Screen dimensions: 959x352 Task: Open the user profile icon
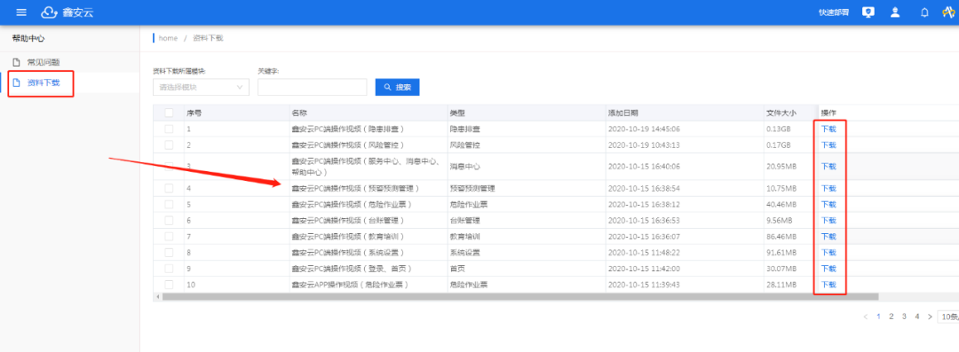pos(895,12)
